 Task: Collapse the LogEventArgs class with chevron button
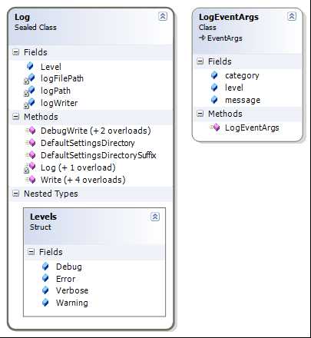tap(292, 16)
